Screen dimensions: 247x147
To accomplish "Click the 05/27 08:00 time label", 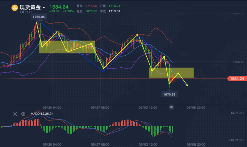I will (x=101, y=107).
